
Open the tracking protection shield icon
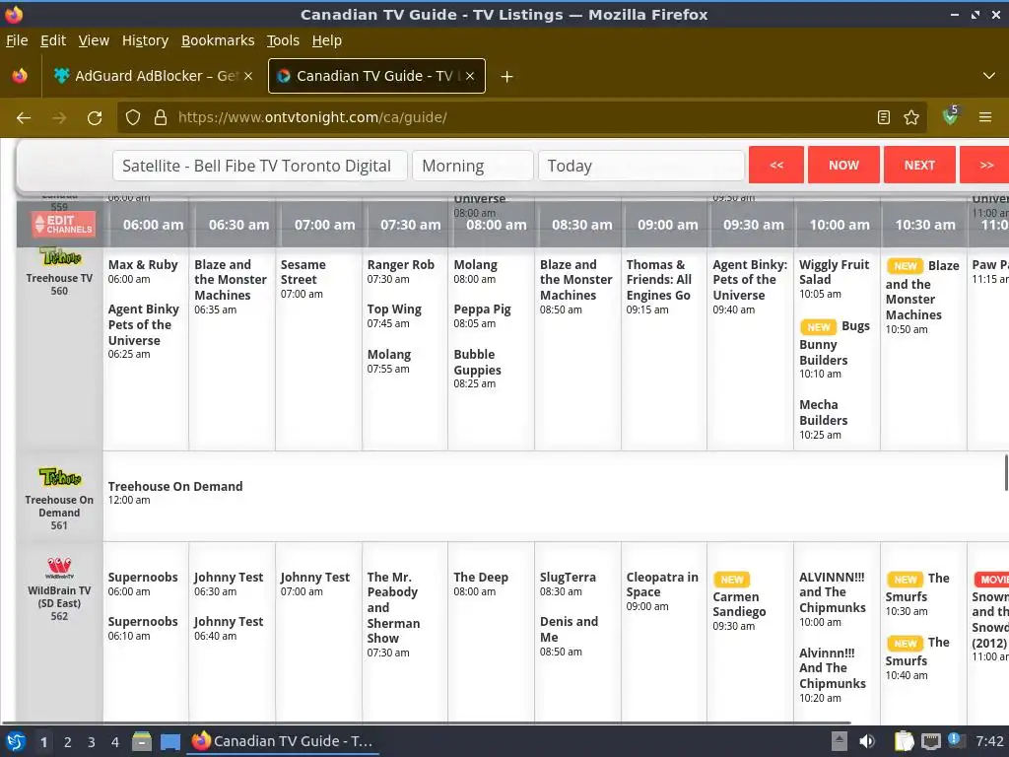[133, 117]
